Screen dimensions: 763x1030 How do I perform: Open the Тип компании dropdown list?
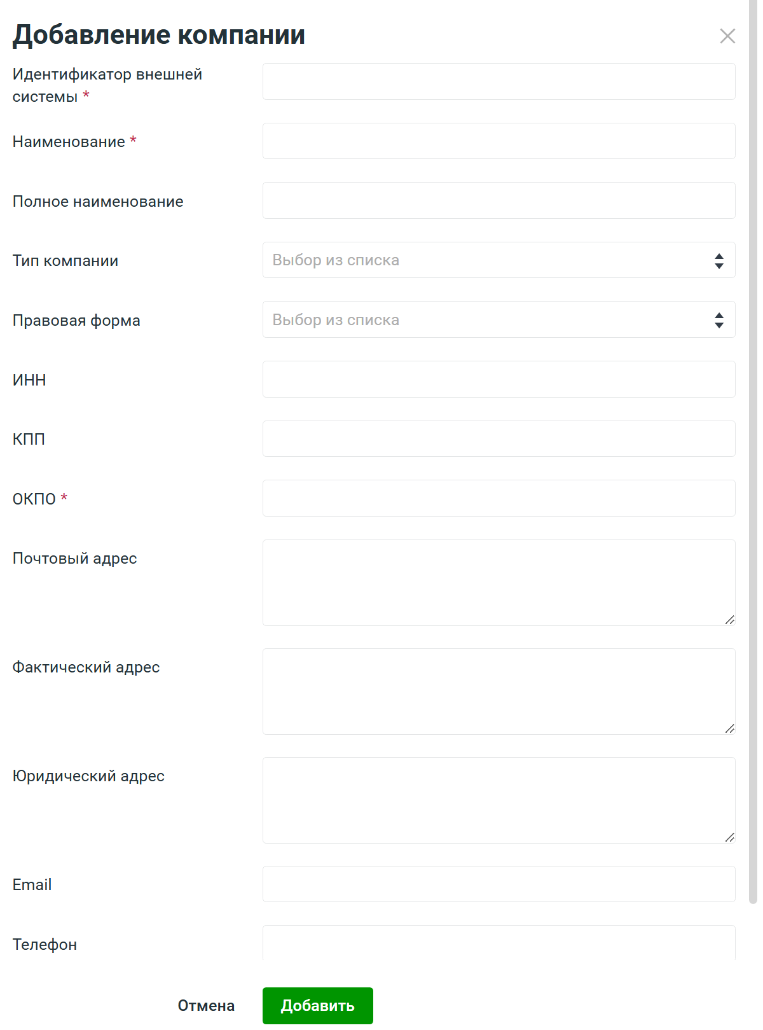tap(490, 260)
